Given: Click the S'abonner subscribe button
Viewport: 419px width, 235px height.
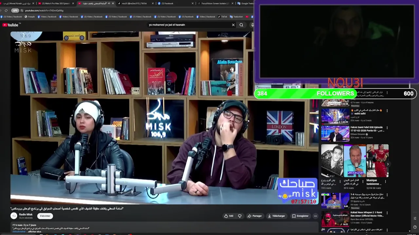Looking at the screenshot, I should click(45, 216).
